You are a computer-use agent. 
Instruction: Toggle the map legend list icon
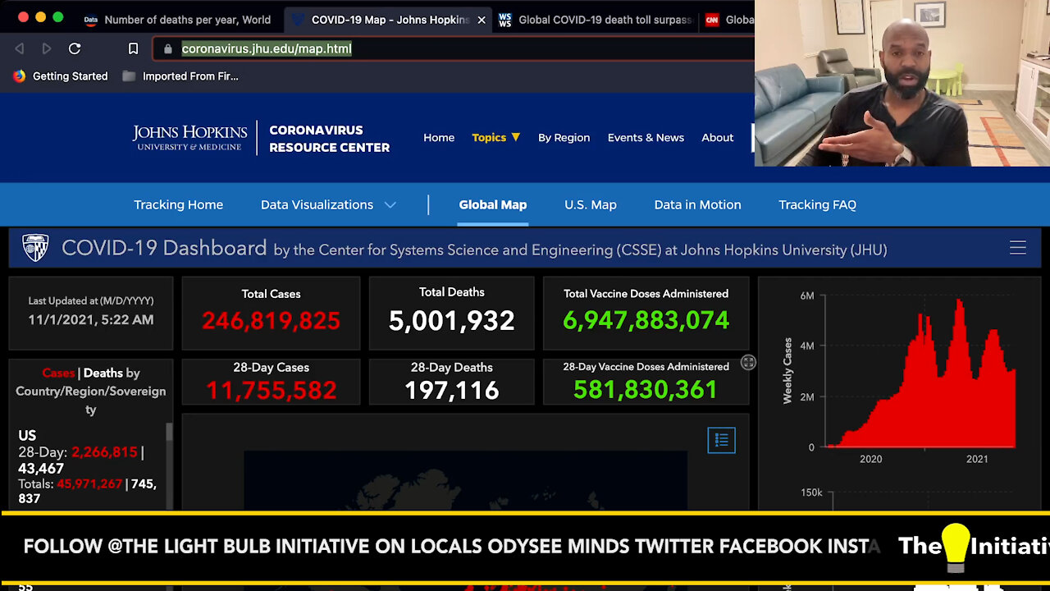click(722, 440)
